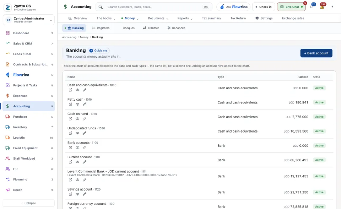Ask Flowrica assistant

pos(233,7)
